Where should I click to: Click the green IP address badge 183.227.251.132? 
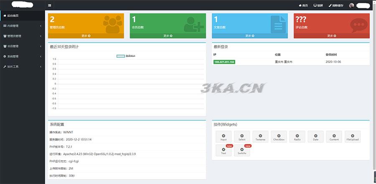(x=224, y=62)
